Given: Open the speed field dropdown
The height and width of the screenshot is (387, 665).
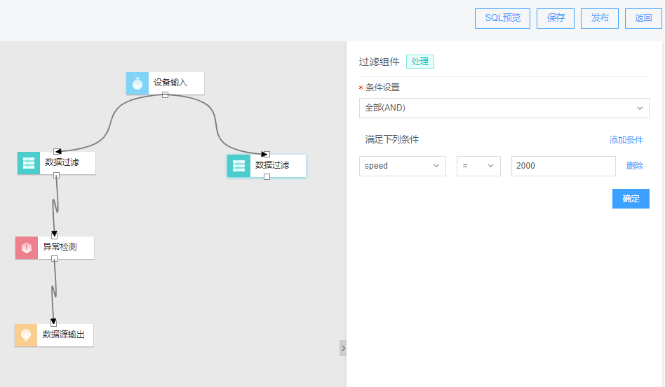Looking at the screenshot, I should (x=402, y=166).
